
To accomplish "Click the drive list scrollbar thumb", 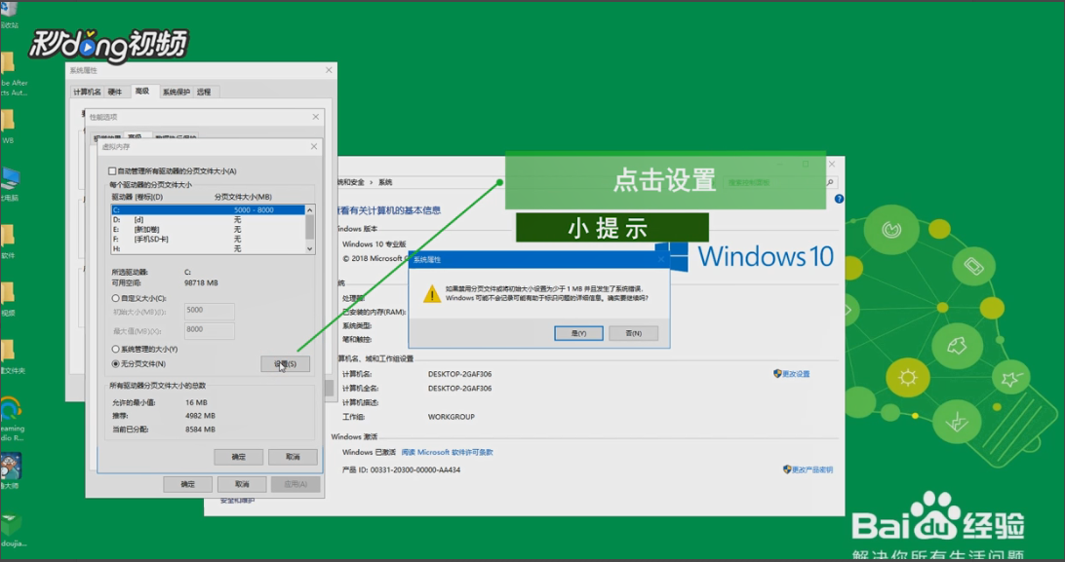I will (x=310, y=226).
